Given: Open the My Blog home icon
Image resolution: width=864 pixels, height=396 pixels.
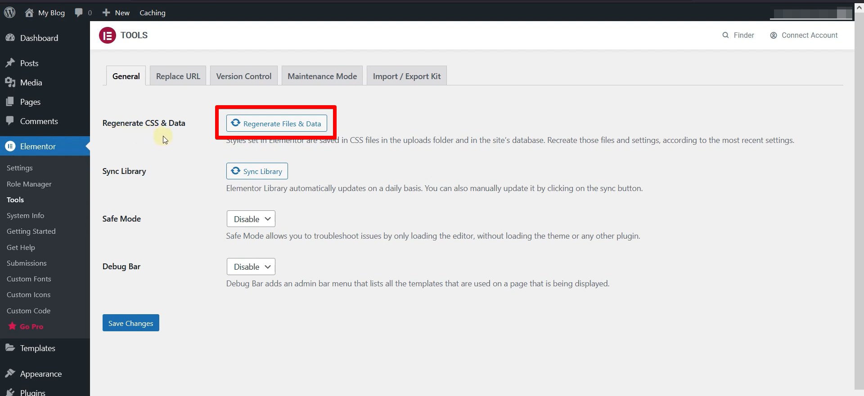Looking at the screenshot, I should [x=29, y=13].
